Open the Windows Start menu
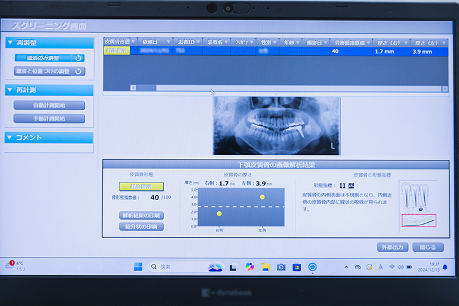 point(138,267)
